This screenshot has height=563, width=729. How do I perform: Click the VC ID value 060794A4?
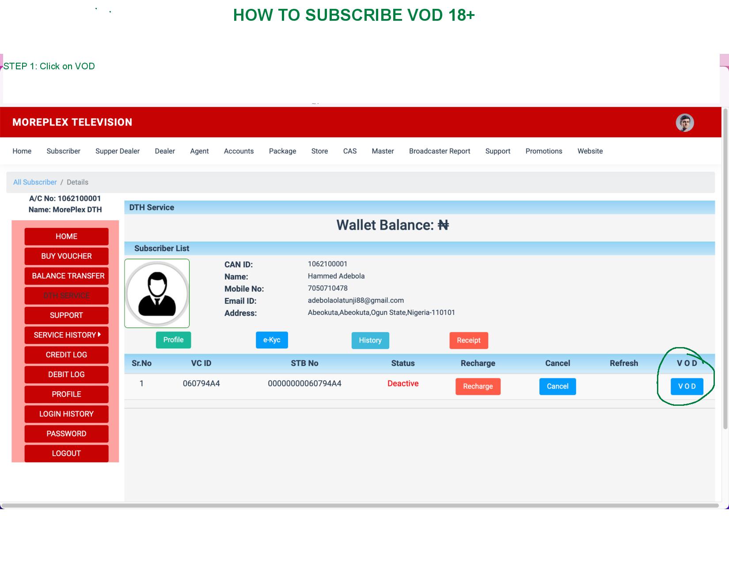coord(201,384)
